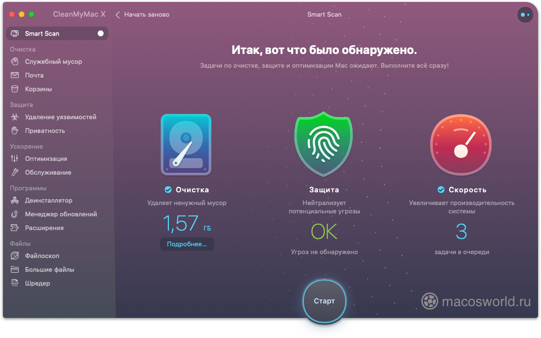The image size is (541, 338).
Task: Click the Smart Scan window title
Action: (x=325, y=15)
